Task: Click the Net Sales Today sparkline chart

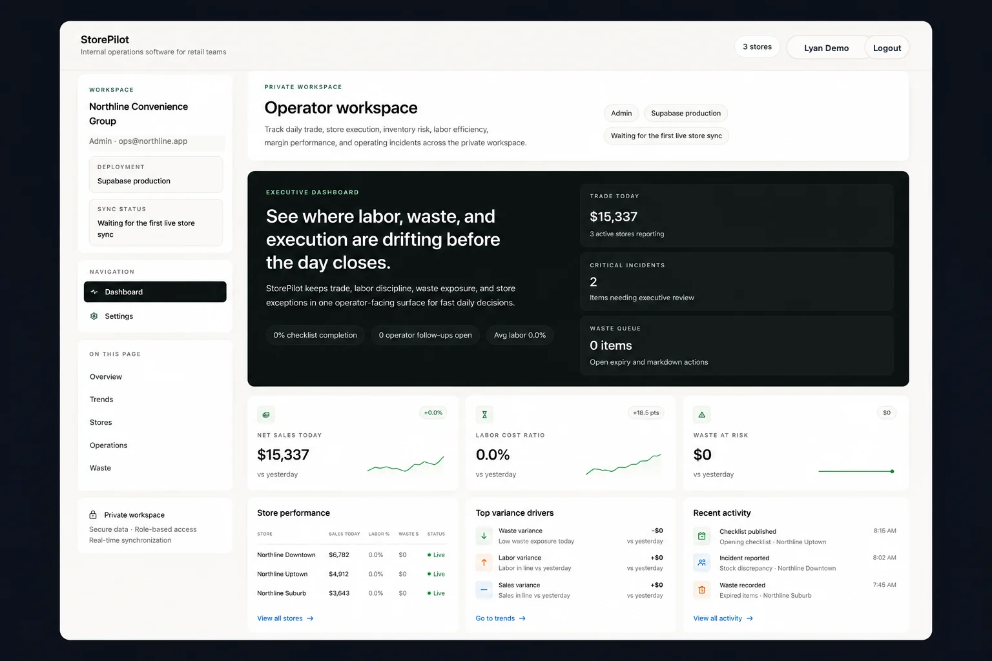Action: (x=406, y=464)
